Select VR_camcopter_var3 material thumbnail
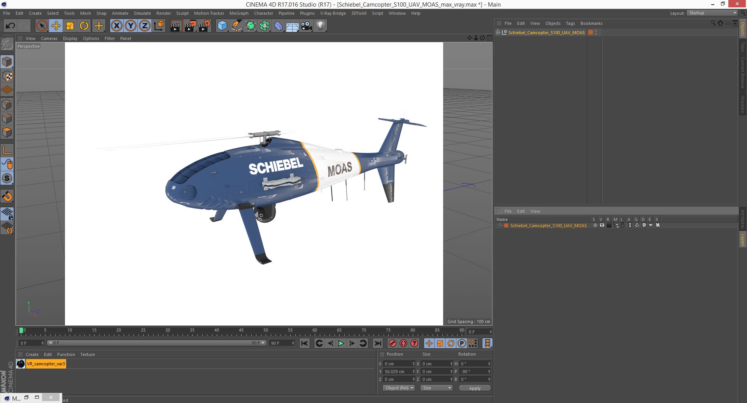Screen dimensions: 747x403 click(x=21, y=364)
